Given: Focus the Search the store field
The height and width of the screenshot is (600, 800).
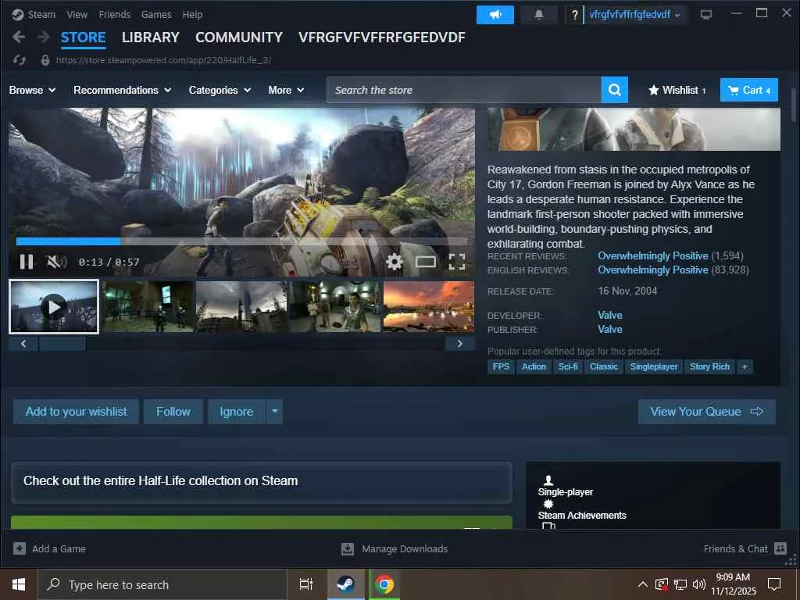Looking at the screenshot, I should tap(463, 90).
